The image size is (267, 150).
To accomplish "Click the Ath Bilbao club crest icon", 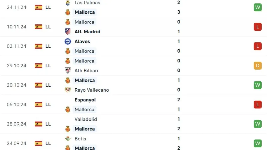I will tap(68, 70).
